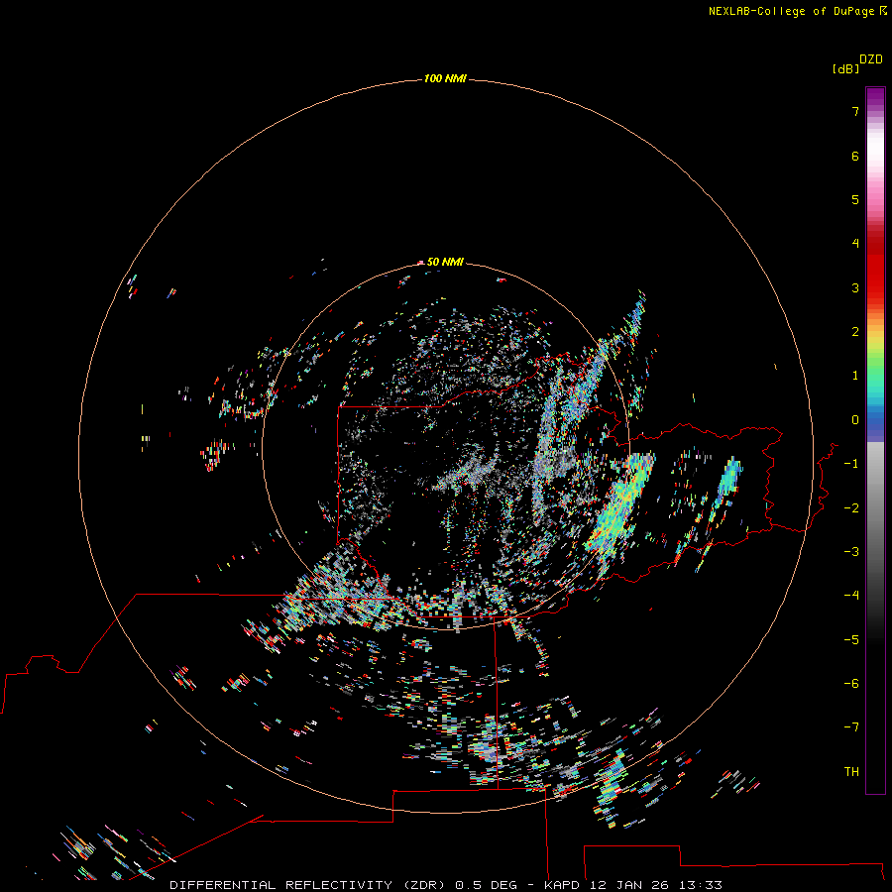
Task: Click the -7 value on the color scale
Action: point(851,727)
